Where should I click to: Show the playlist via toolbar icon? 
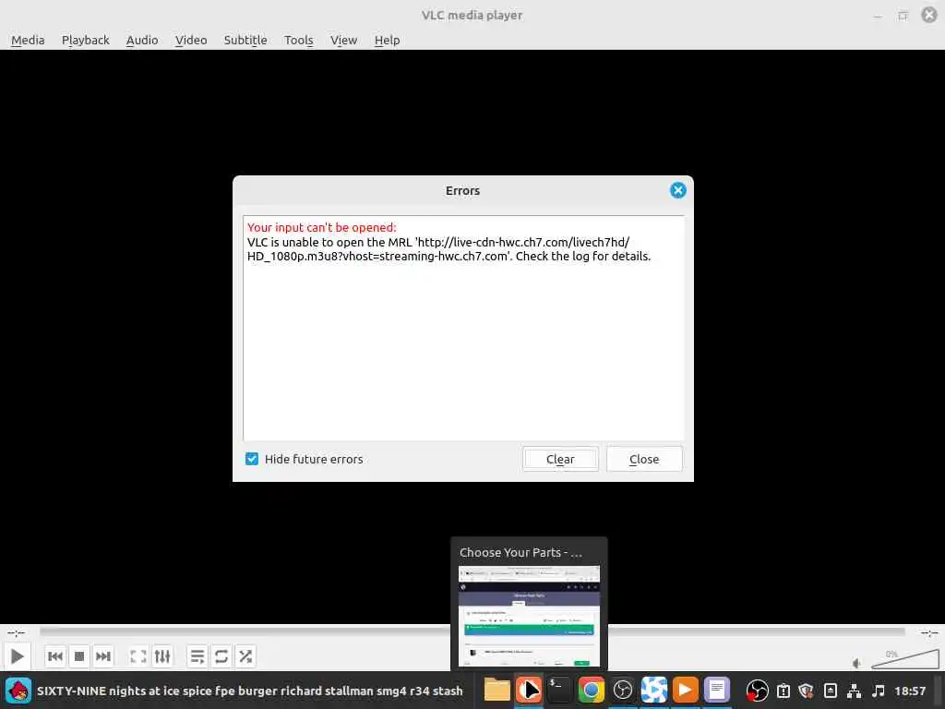pyautogui.click(x=197, y=656)
